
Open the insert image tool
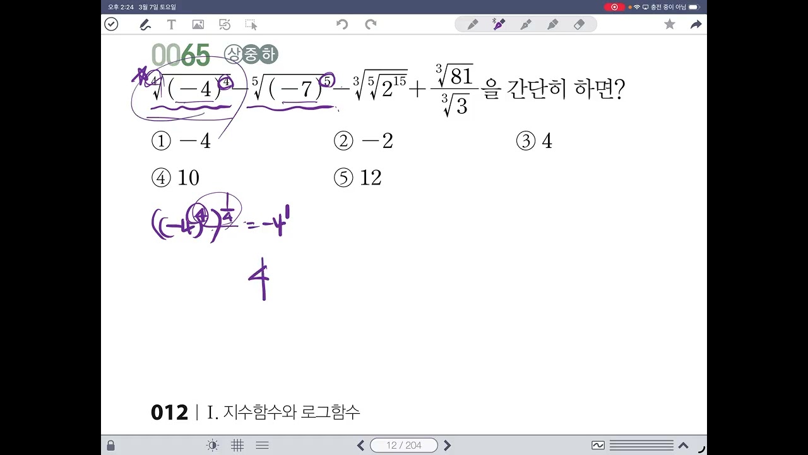[x=198, y=25]
